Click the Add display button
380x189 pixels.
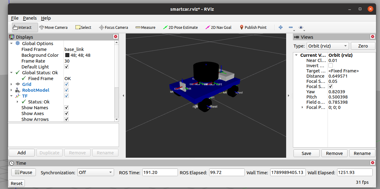21,153
